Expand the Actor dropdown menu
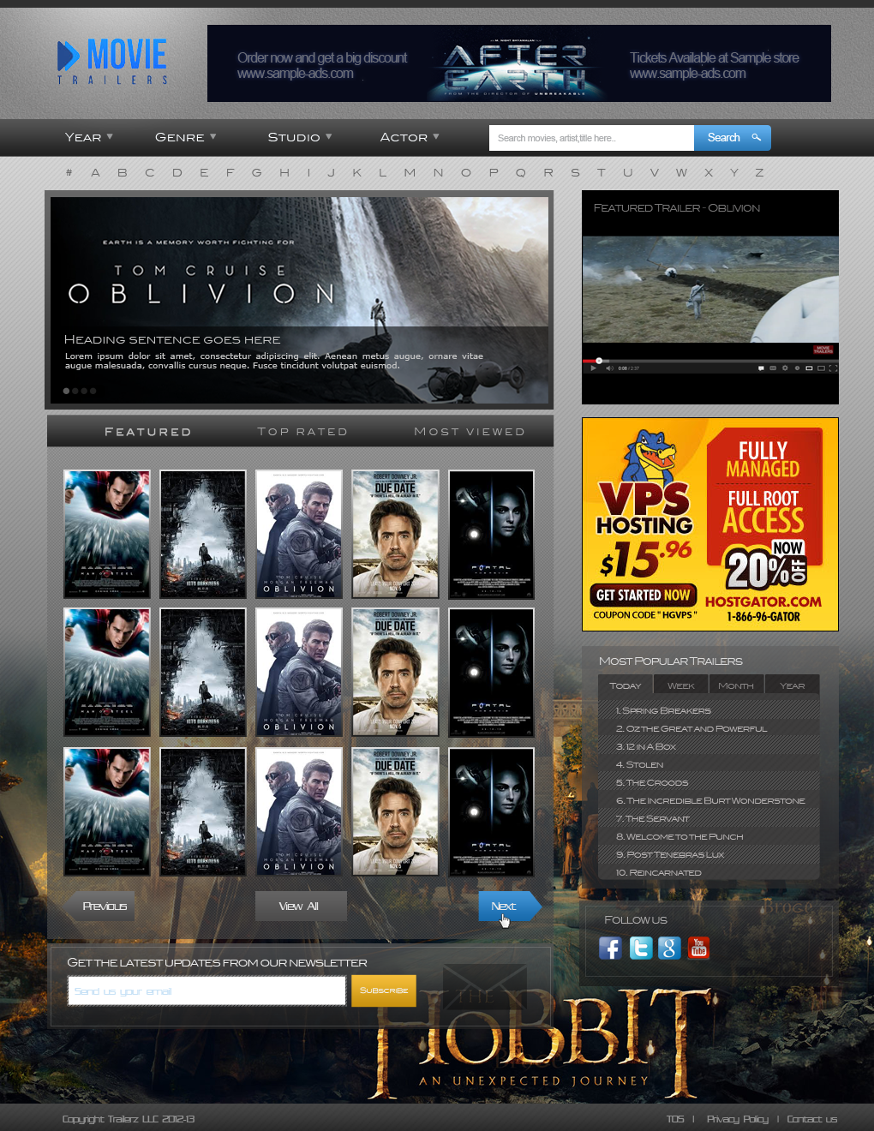Viewport: 874px width, 1131px height. (410, 137)
